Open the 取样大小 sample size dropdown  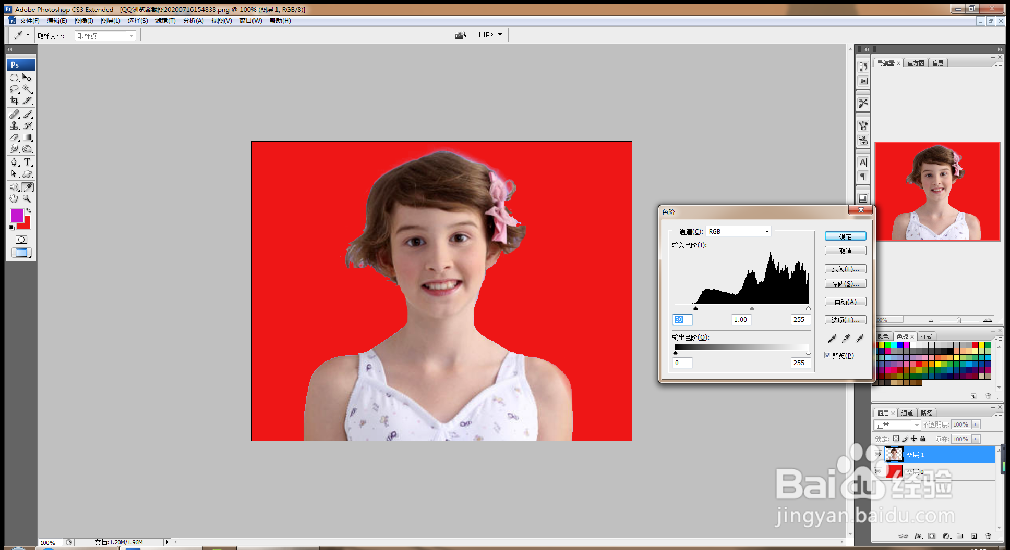point(105,35)
